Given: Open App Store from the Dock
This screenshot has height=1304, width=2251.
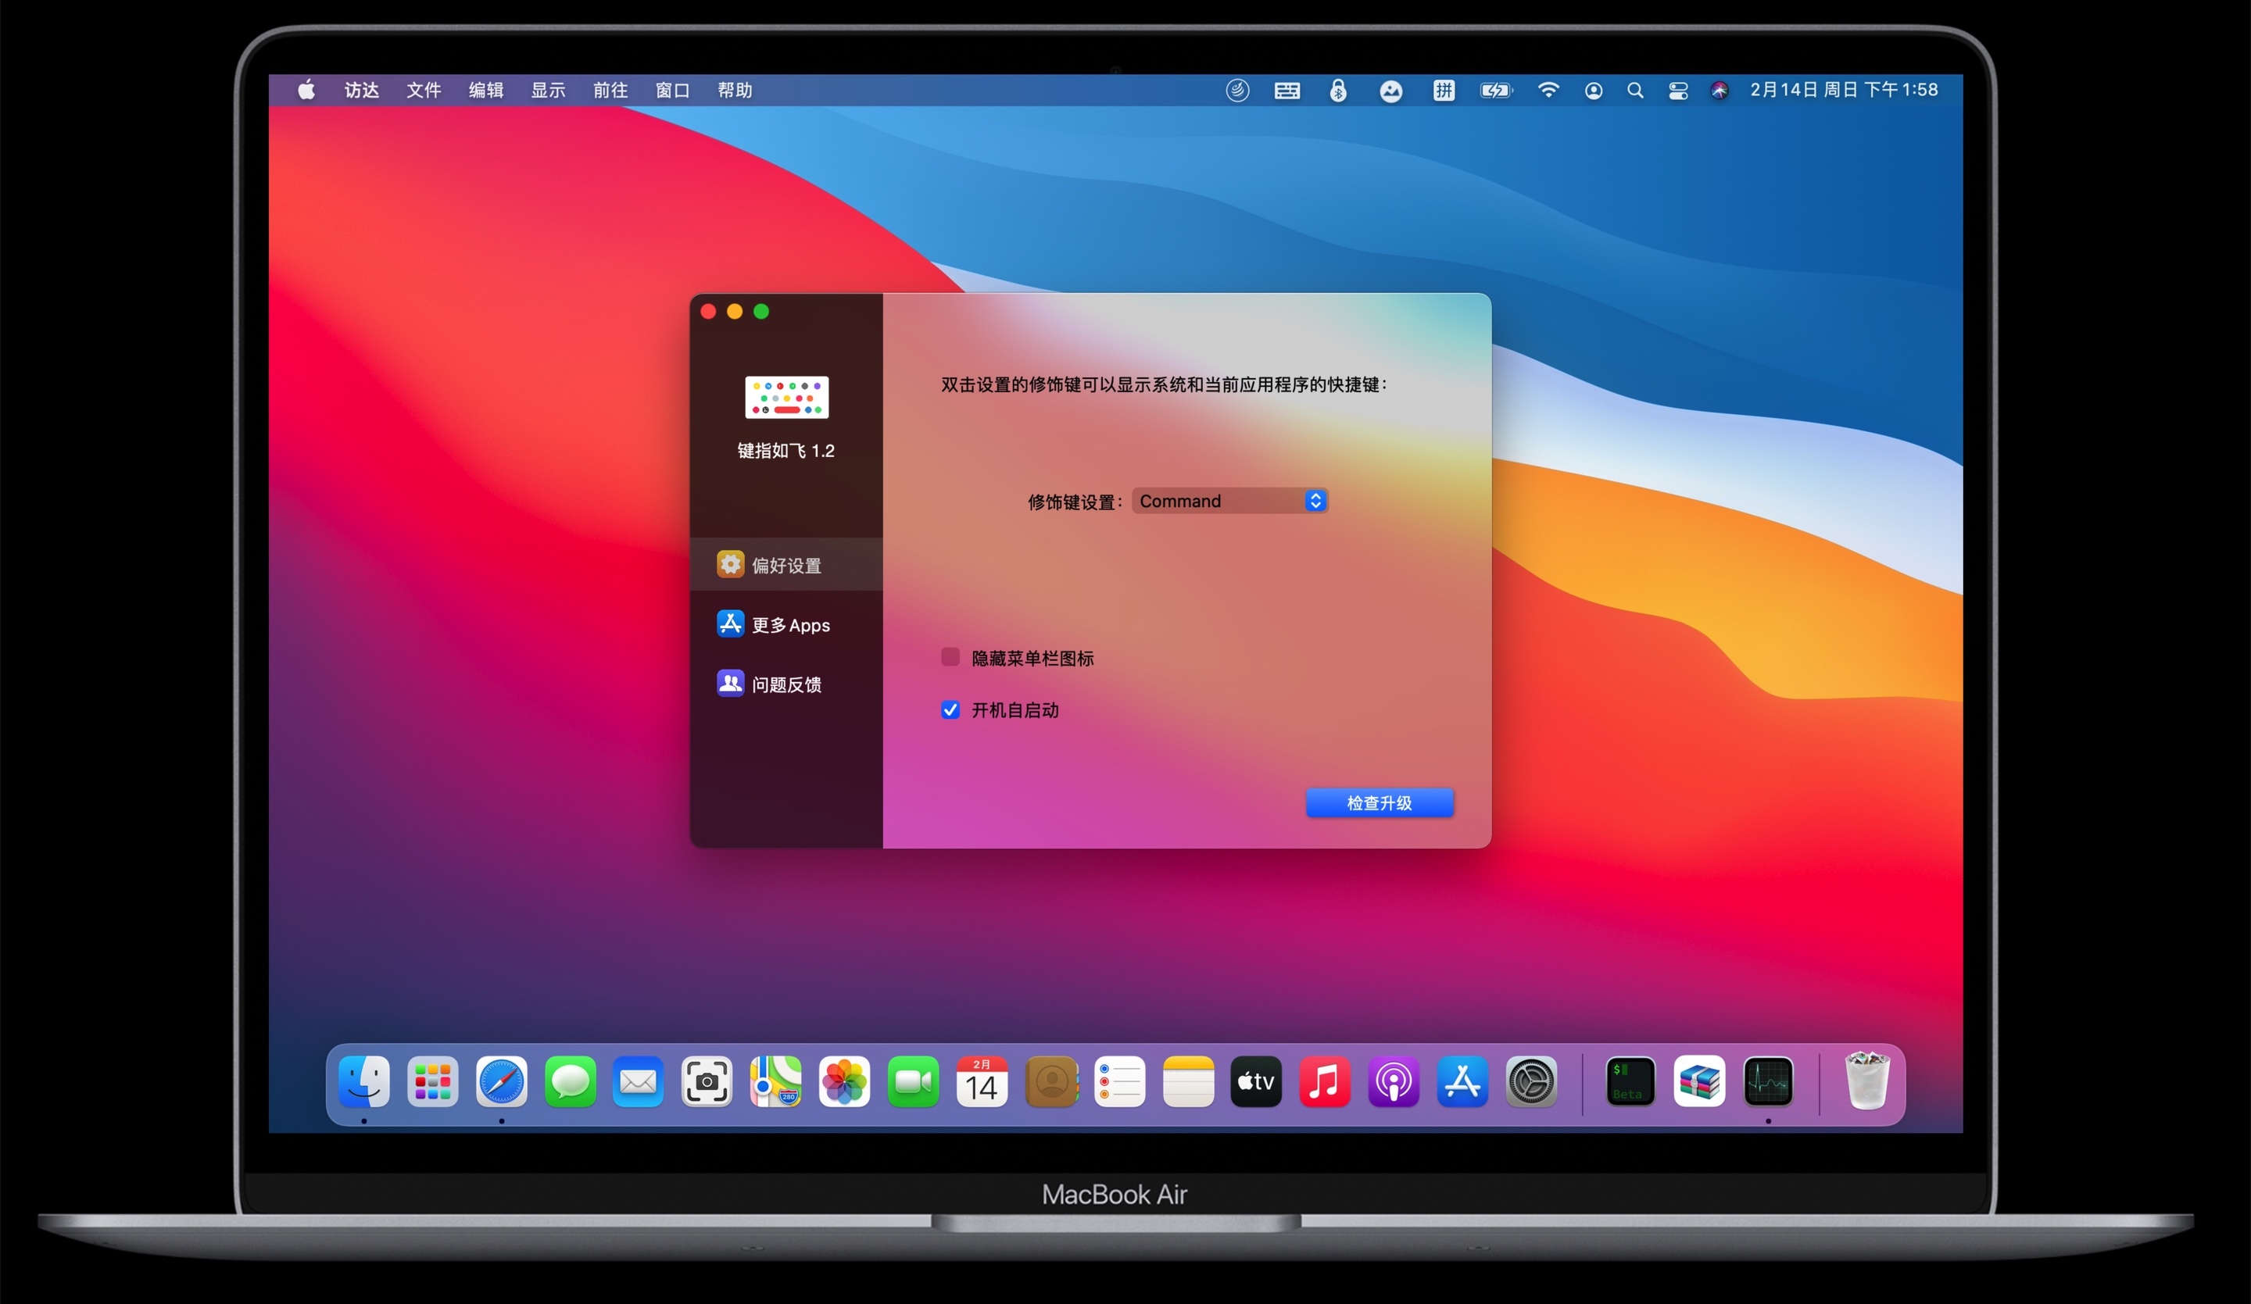Looking at the screenshot, I should [x=1462, y=1081].
